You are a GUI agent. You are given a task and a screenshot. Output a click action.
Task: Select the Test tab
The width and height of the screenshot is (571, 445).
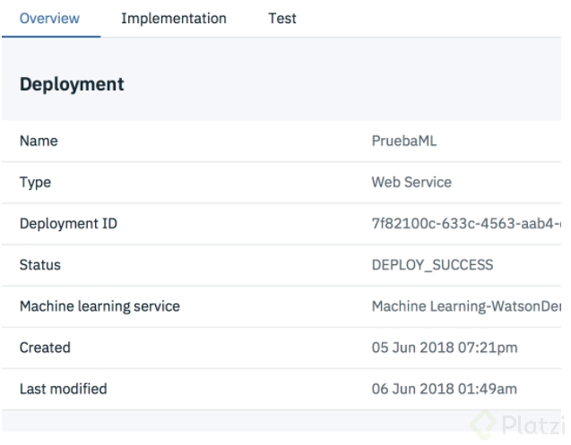coord(282,18)
